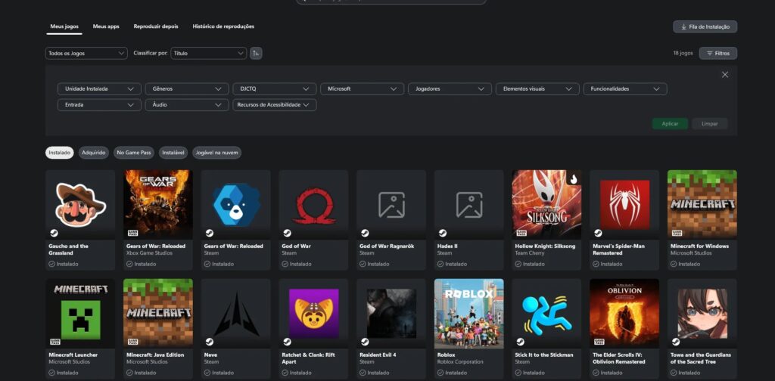The height and width of the screenshot is (381, 775).
Task: Open the Resident Evil 4 cover
Action: click(391, 314)
